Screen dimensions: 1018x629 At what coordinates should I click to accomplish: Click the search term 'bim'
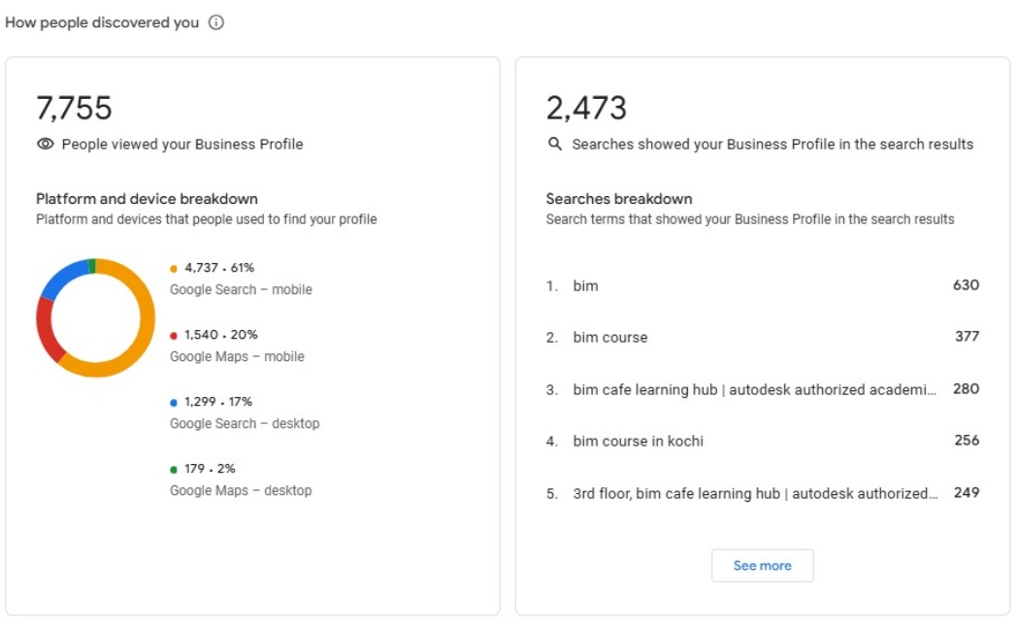click(586, 285)
